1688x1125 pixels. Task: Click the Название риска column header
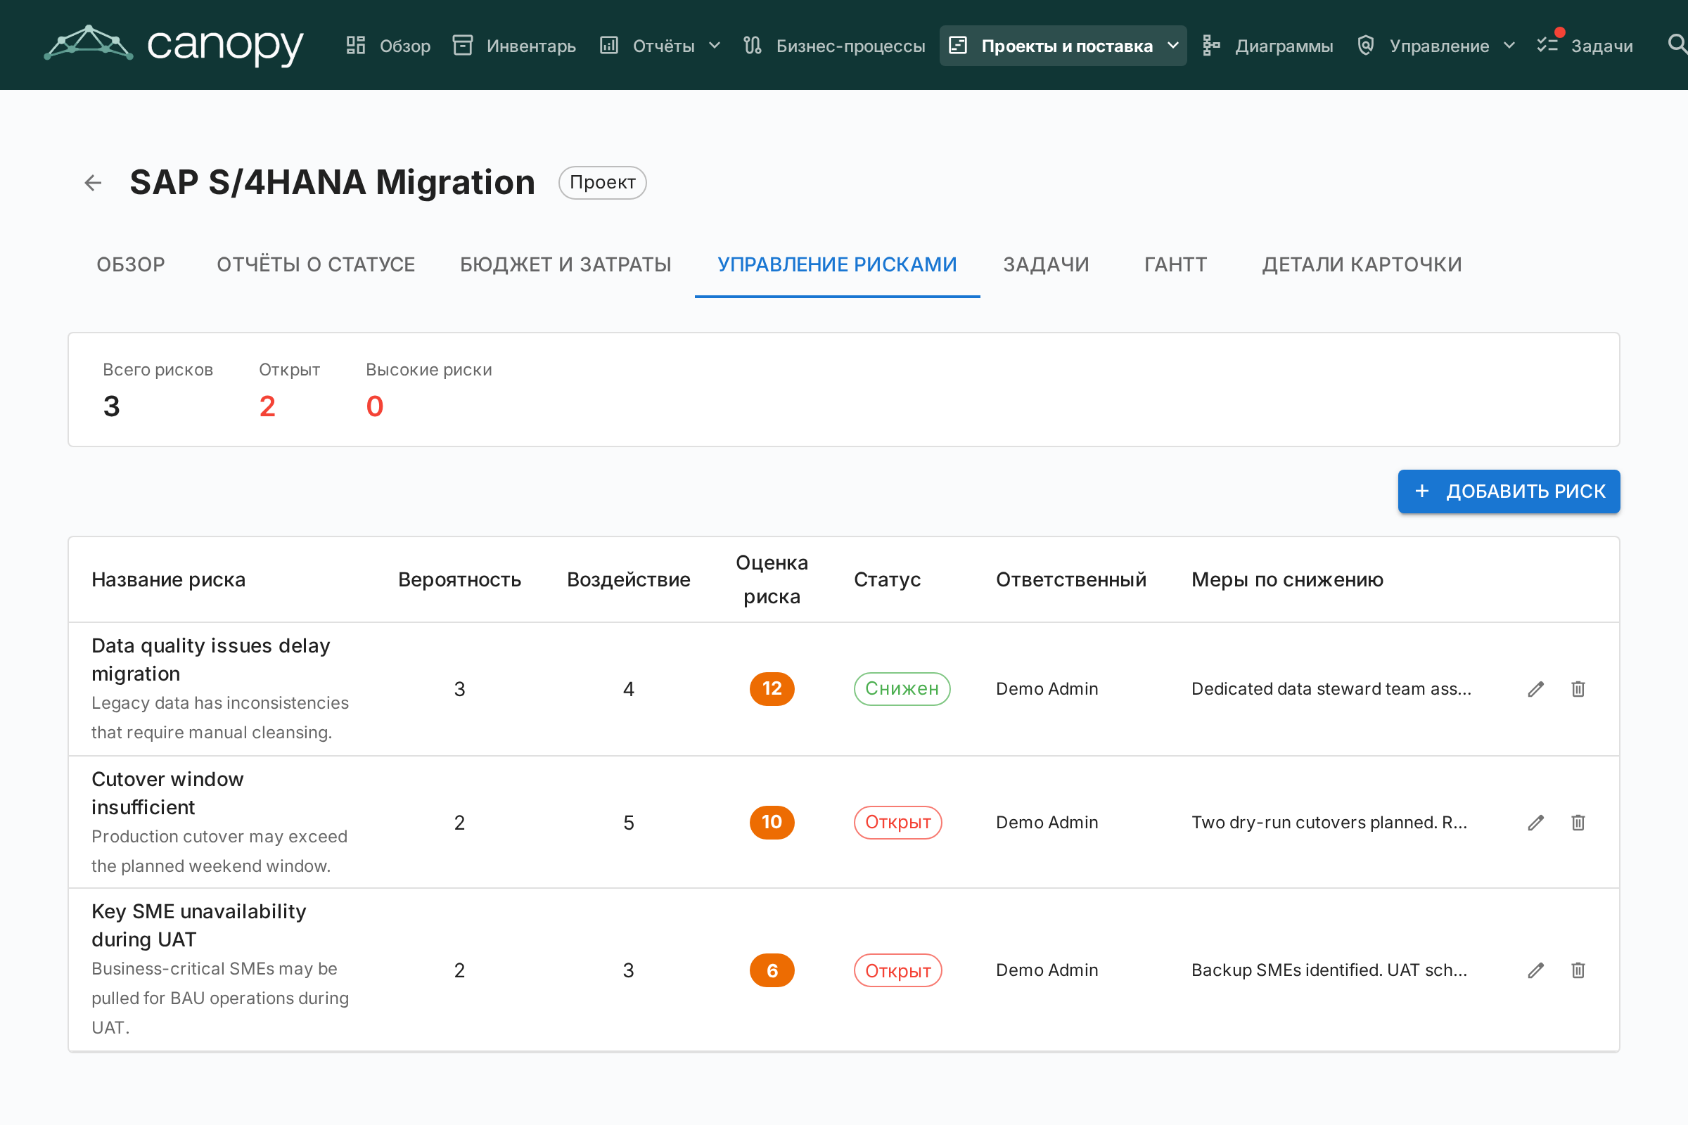point(169,579)
